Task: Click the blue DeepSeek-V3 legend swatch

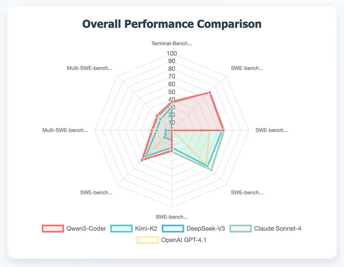Action: tap(173, 228)
